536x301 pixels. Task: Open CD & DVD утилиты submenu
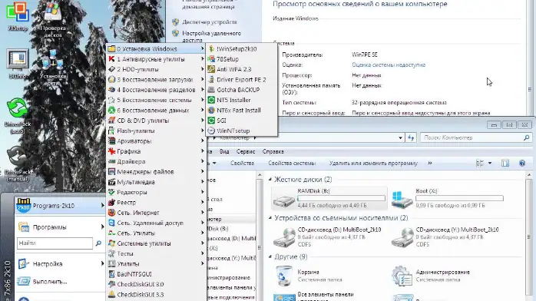tap(156, 121)
